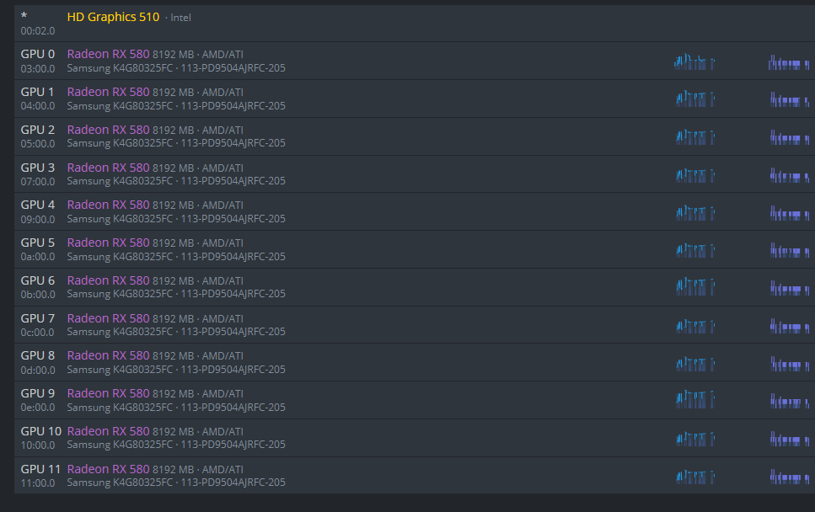Open the blue mini chart for GPU 11
815x512 pixels.
(x=694, y=477)
